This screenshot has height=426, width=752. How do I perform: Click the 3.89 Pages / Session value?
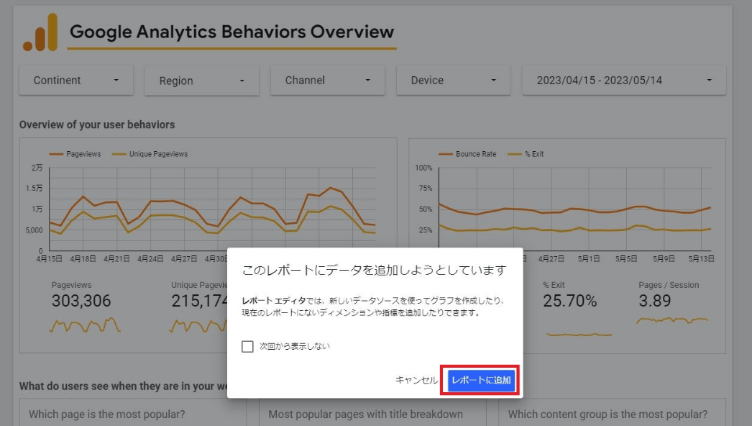(655, 301)
